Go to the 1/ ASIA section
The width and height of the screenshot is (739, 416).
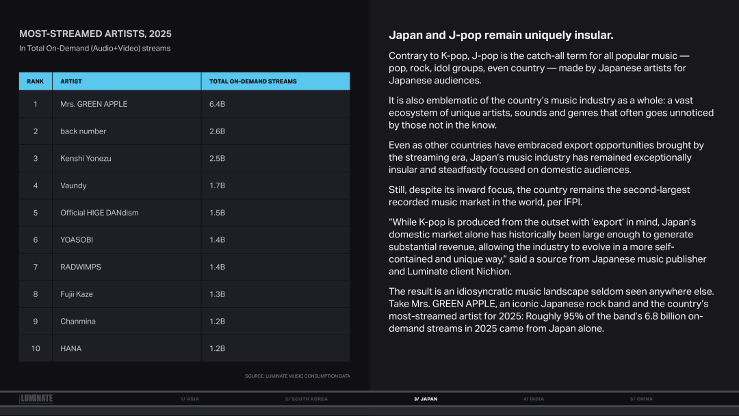click(190, 399)
